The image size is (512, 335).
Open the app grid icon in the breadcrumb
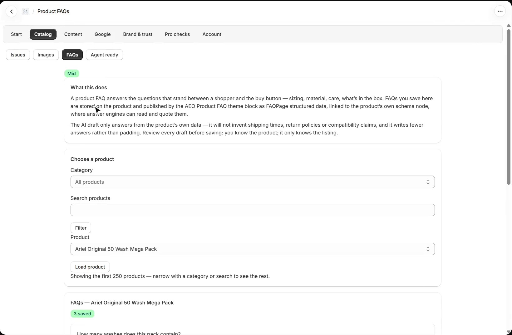tap(26, 12)
